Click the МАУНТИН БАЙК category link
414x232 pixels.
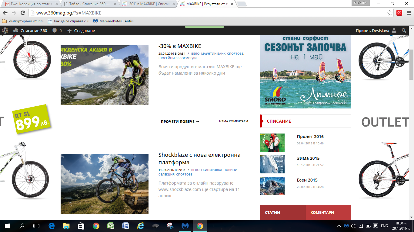(213, 53)
